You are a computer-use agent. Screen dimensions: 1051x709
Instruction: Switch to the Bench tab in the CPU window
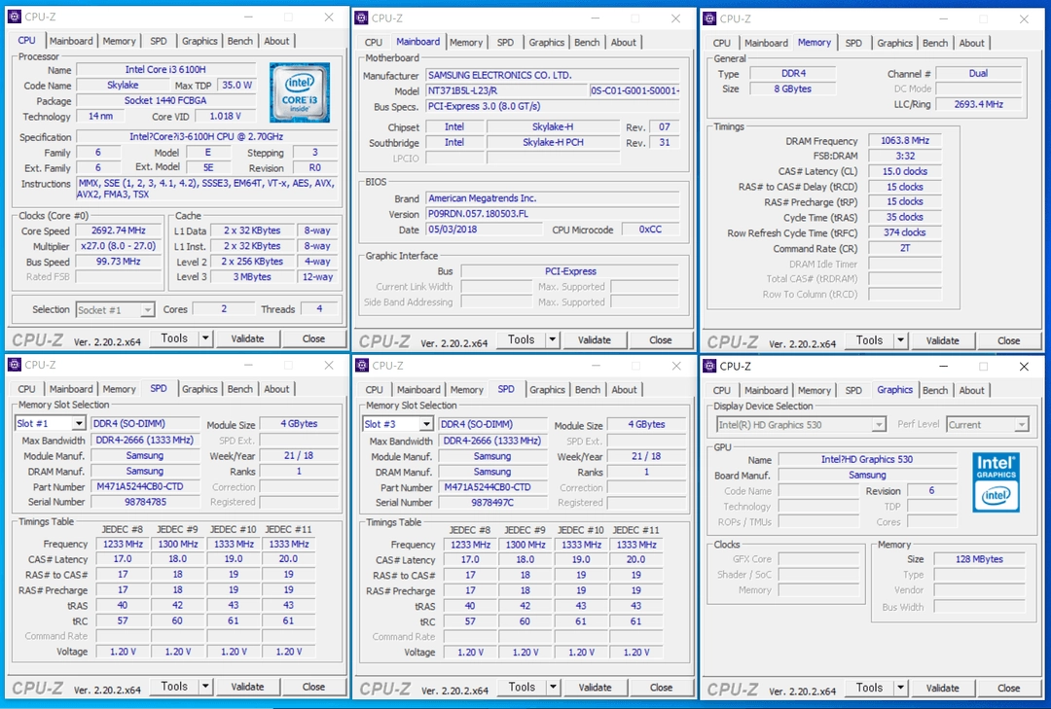coord(240,41)
